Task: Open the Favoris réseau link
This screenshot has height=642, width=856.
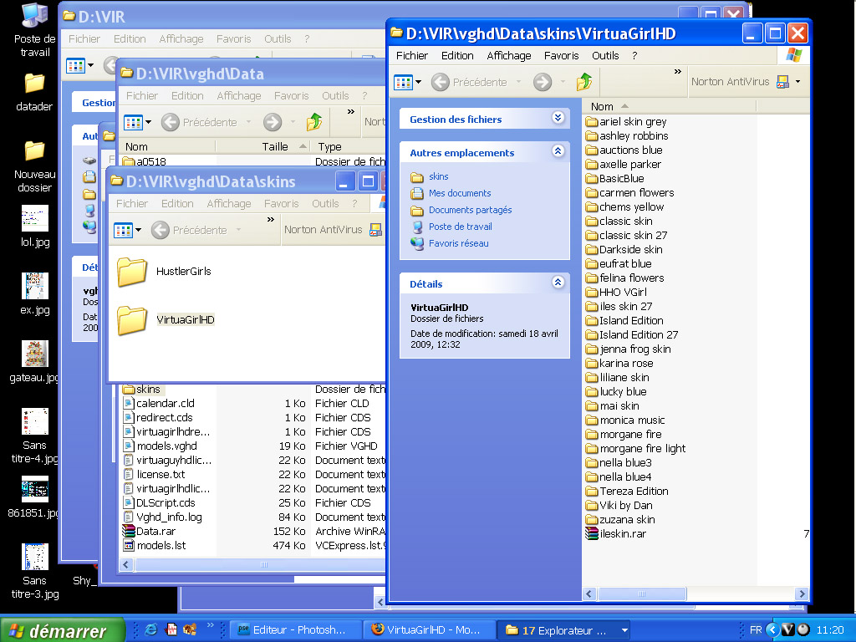Action: (x=458, y=243)
